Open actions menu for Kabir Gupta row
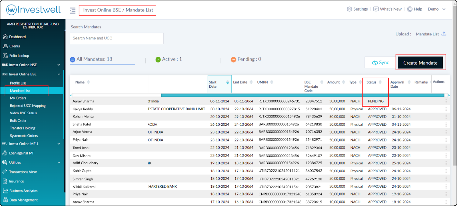Screen dimensions: 457x206 tap(446, 171)
